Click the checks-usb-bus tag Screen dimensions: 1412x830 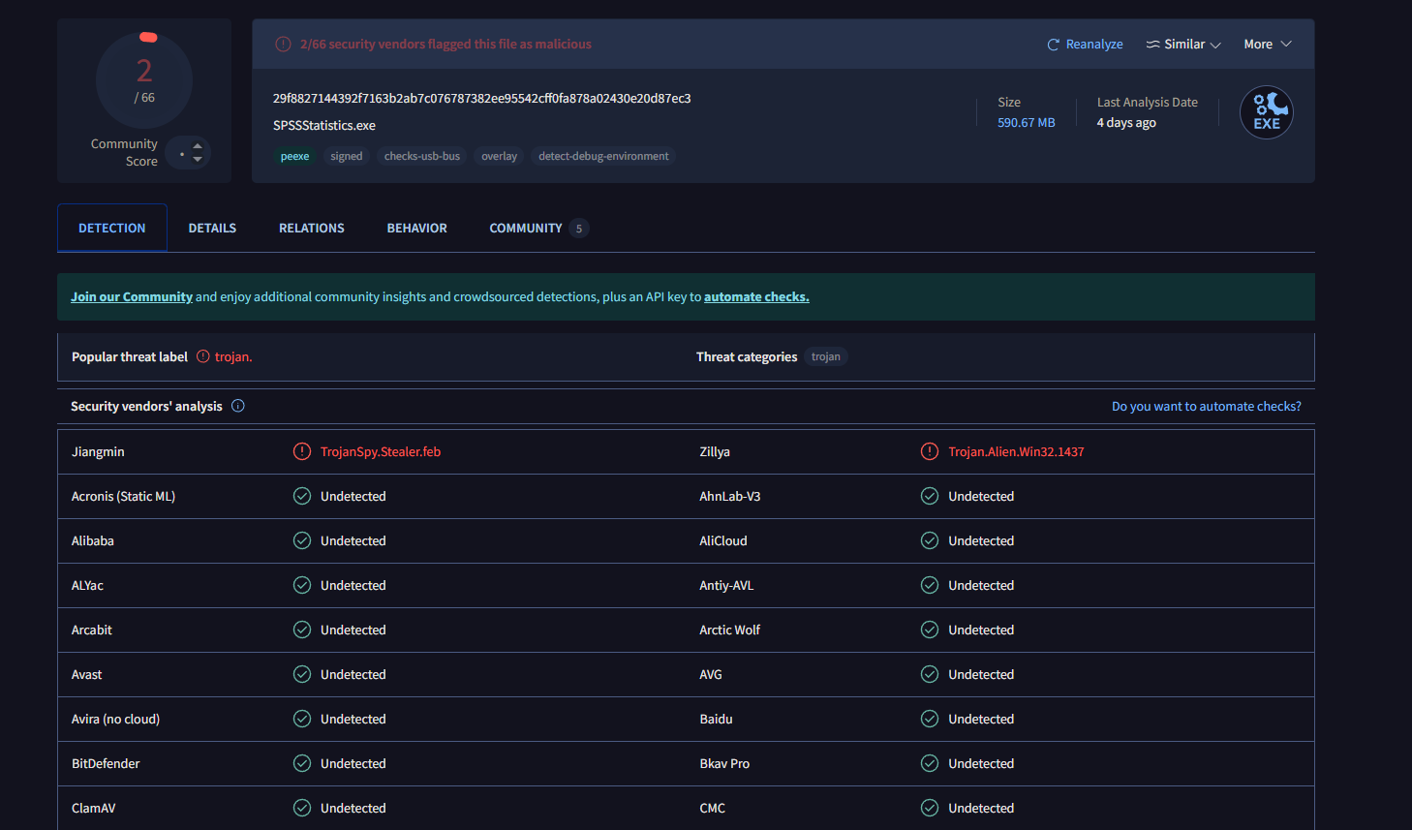[422, 156]
